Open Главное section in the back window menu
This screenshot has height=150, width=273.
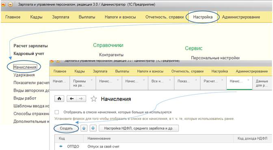pyautogui.click(x=13, y=17)
